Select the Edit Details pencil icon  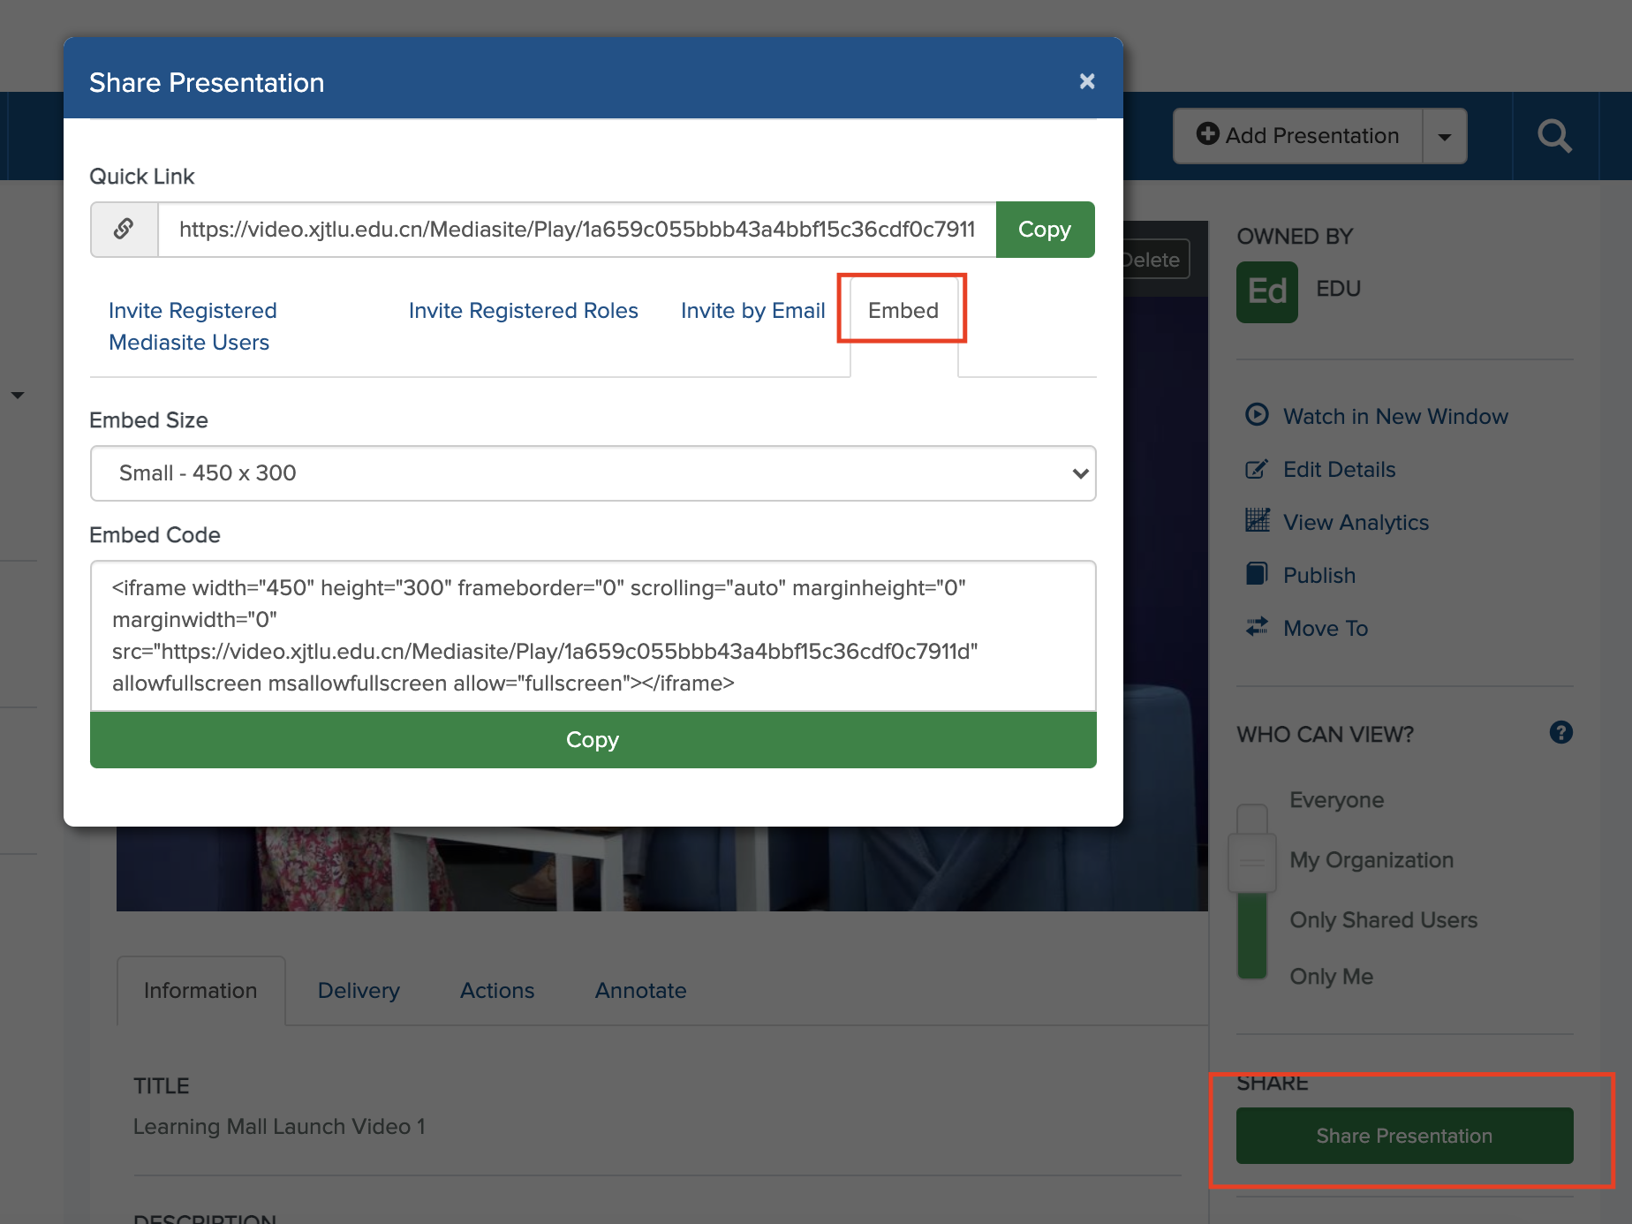pyautogui.click(x=1256, y=469)
